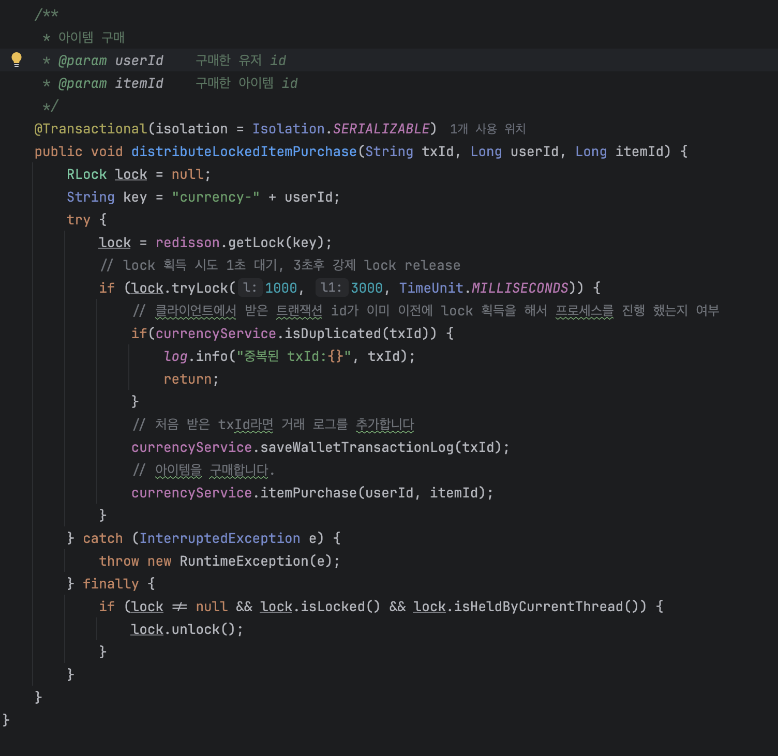The height and width of the screenshot is (756, 778).
Task: Click the '아이템을 구매합니다.' comment
Action: coord(203,470)
